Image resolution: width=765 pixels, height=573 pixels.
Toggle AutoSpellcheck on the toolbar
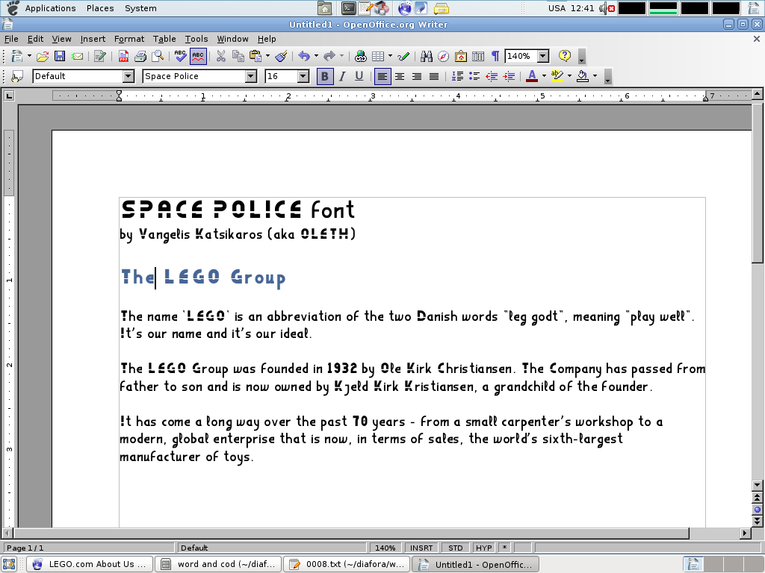[197, 57]
